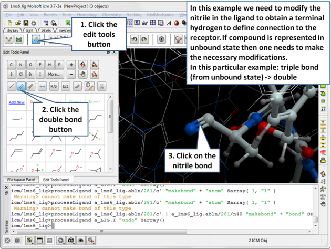This screenshot has height=249, width=331.
Task: Select the double bond tool
Action: [x=22, y=86]
